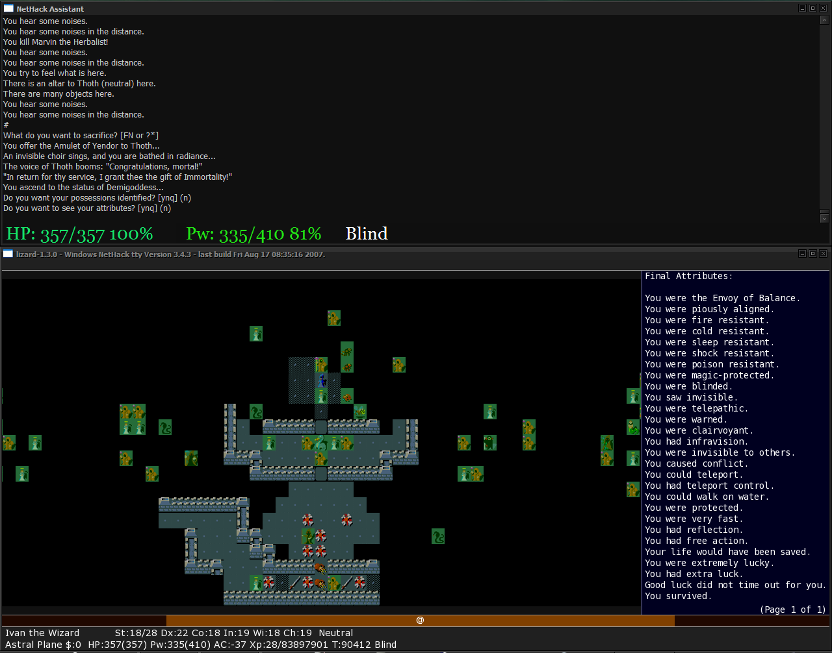This screenshot has height=653, width=832.
Task: Minimize the NetHack Assistant window
Action: (x=803, y=8)
